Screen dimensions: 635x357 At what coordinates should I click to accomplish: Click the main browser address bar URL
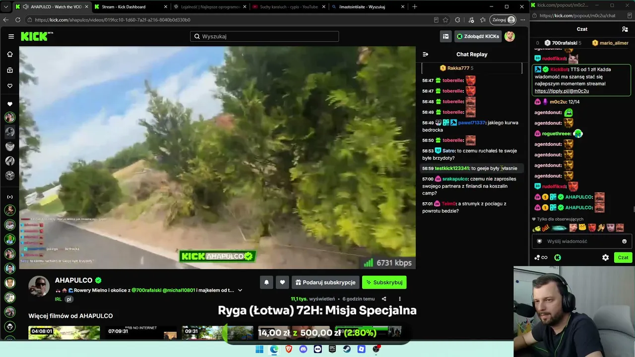tap(113, 20)
